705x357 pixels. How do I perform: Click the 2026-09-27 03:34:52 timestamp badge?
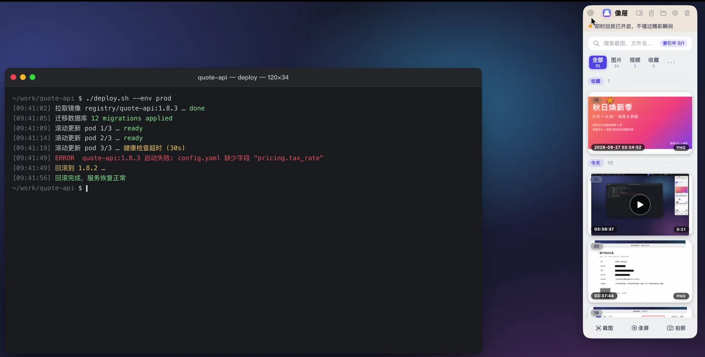click(x=618, y=147)
